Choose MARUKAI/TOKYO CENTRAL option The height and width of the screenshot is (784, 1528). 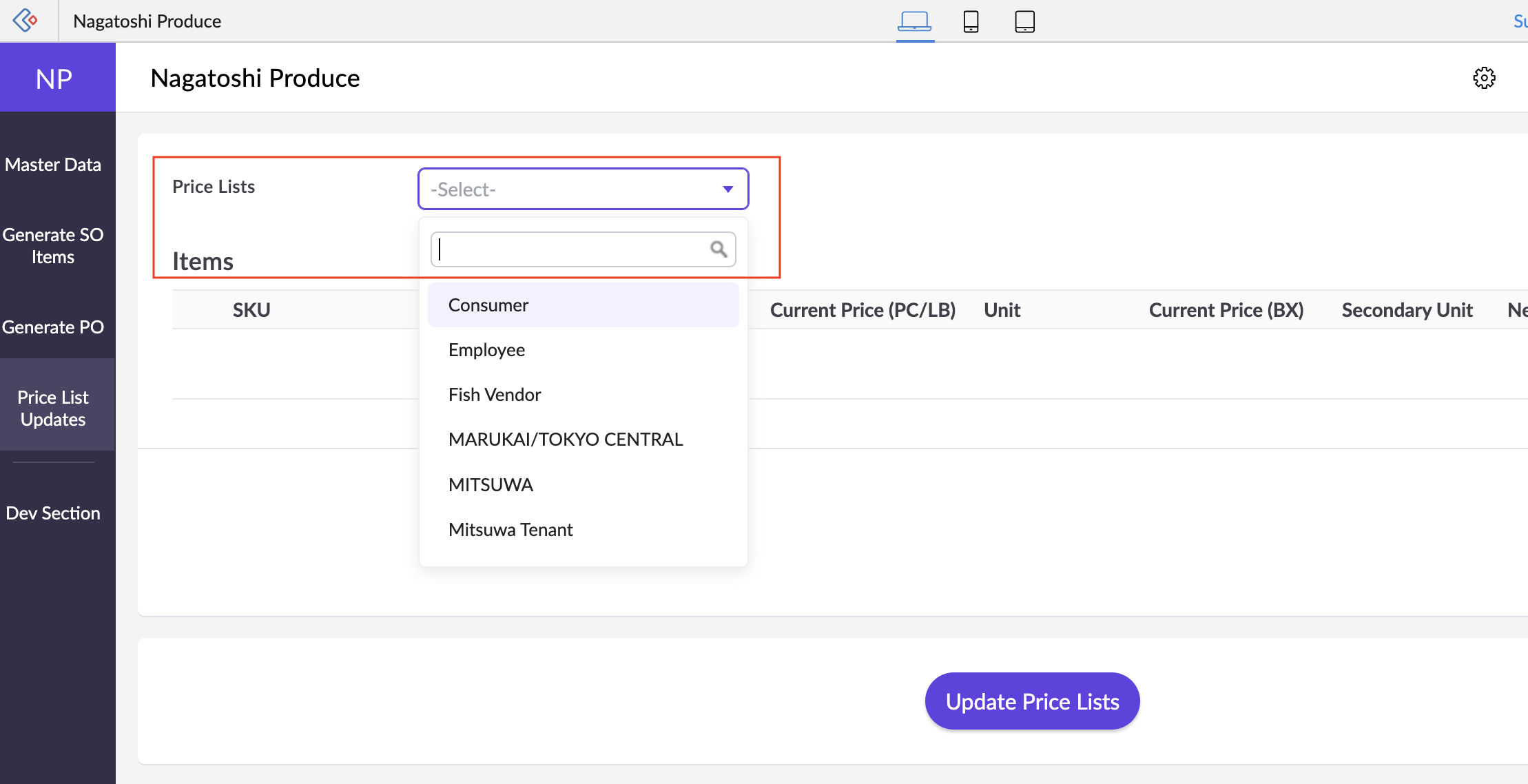(x=565, y=440)
